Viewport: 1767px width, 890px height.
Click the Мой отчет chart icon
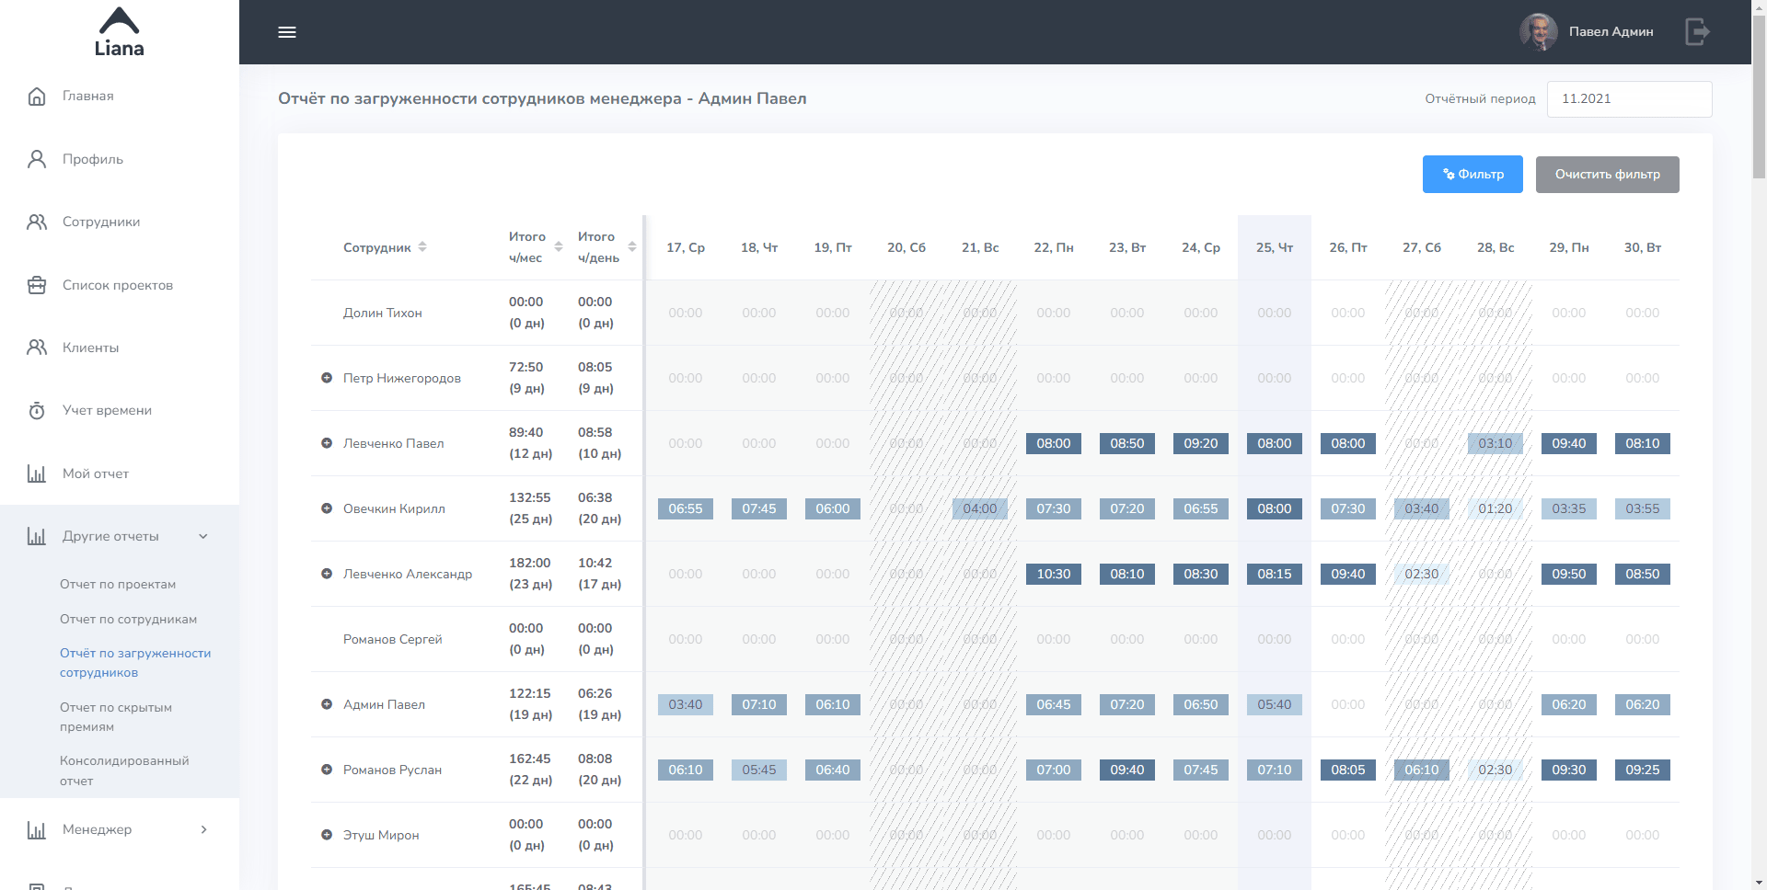(37, 474)
